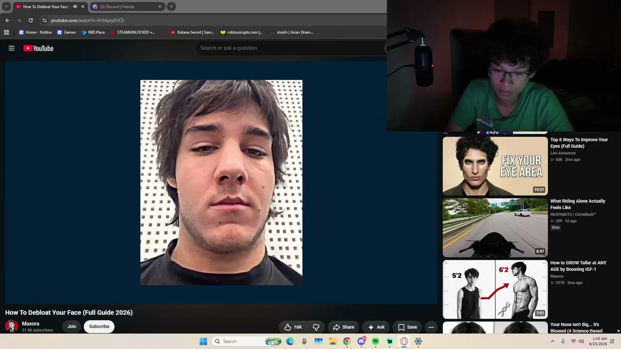Open the Maxora channel avatar
Viewport: 621px width, 349px height.
pos(12,326)
